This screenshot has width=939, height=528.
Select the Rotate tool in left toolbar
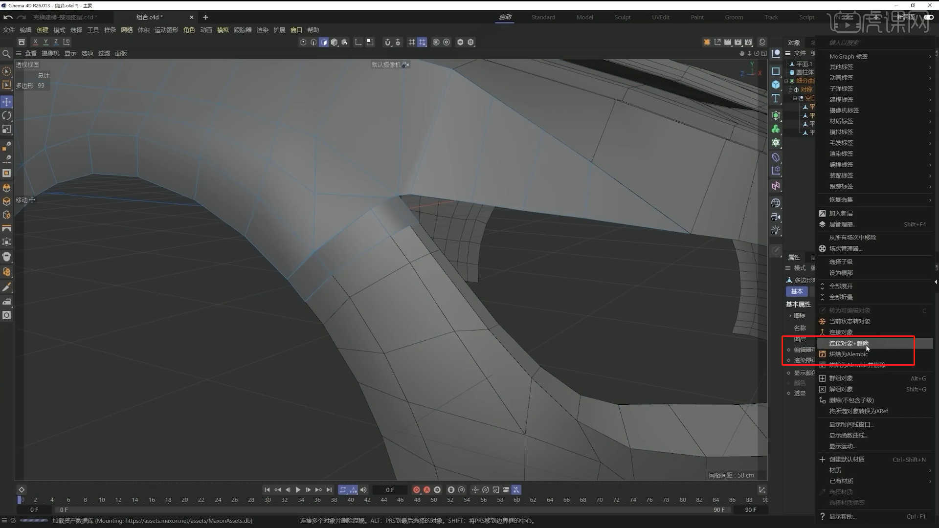coord(7,116)
